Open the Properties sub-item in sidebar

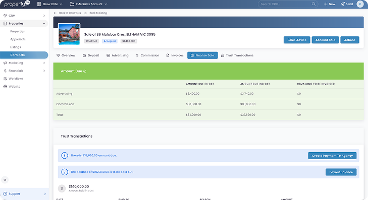pyautogui.click(x=17, y=31)
